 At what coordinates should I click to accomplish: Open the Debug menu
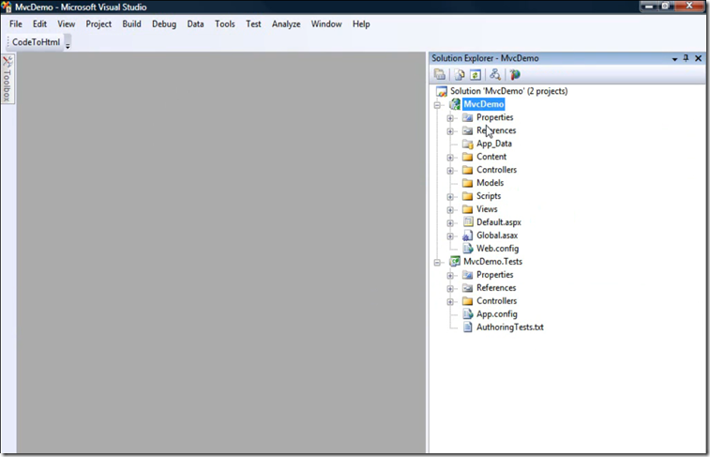164,24
